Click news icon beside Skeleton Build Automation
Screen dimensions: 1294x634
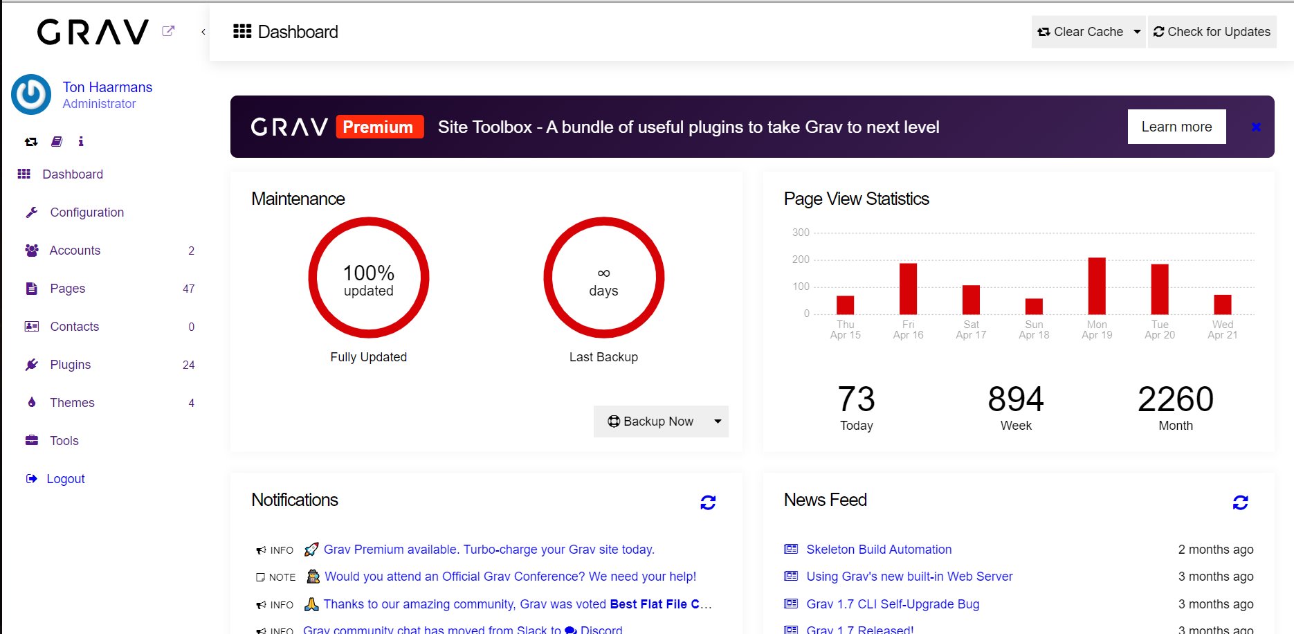[x=791, y=549]
